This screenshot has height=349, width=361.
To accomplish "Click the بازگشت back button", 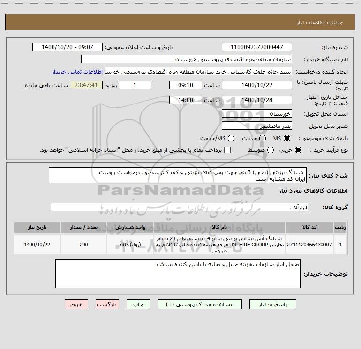I will click(107, 304).
